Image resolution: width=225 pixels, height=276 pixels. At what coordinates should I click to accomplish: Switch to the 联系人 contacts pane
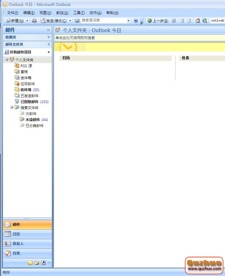pyautogui.click(x=27, y=244)
